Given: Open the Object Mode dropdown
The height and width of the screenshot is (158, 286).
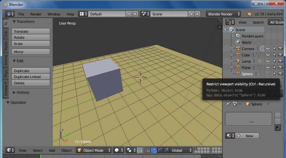Looking at the screenshot, I should 94,150.
